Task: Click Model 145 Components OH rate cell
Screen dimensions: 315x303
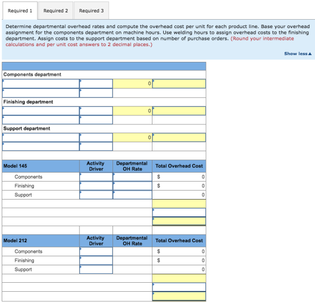Action: 132,177
